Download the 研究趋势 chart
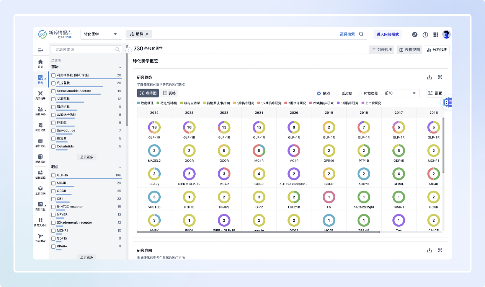 (x=429, y=77)
